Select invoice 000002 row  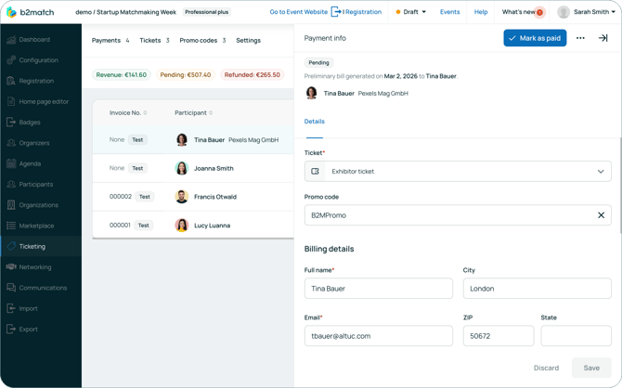193,197
